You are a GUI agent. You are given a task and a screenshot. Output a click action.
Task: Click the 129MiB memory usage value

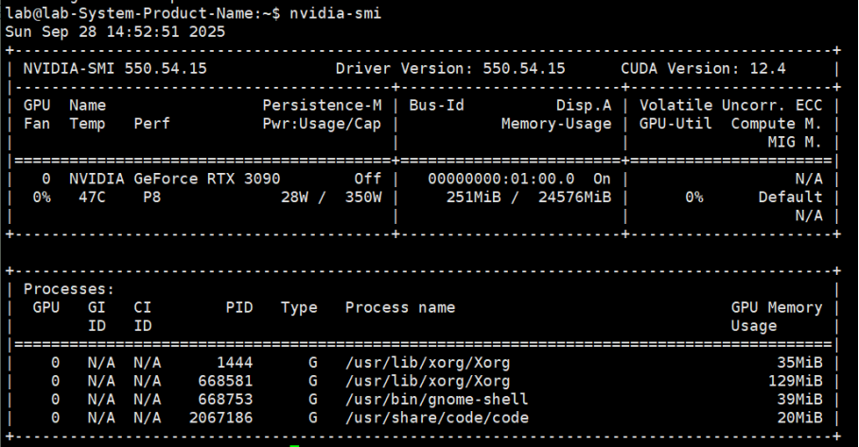click(795, 381)
